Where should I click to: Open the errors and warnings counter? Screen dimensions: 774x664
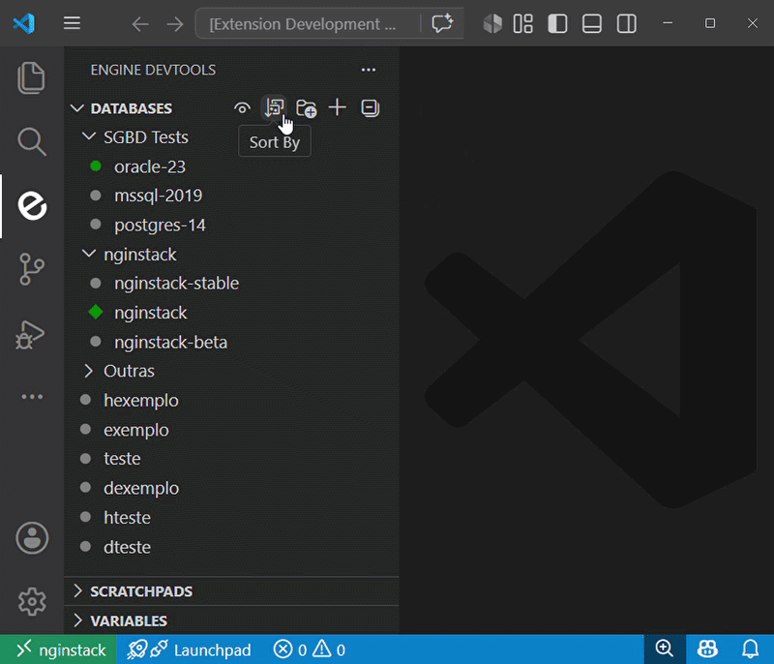click(x=310, y=649)
